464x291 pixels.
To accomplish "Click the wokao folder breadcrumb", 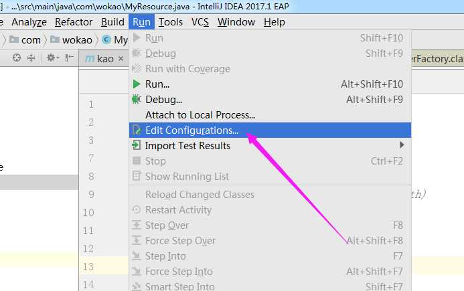I will (x=72, y=39).
